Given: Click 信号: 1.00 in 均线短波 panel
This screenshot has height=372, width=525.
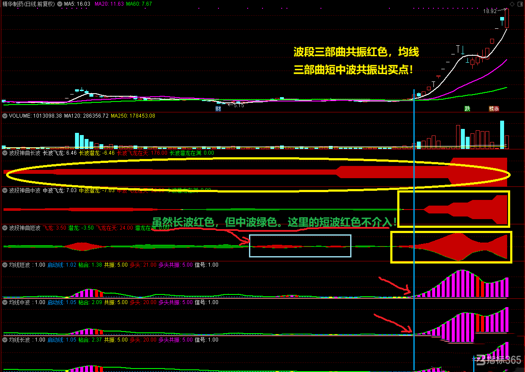Looking at the screenshot, I should coord(206,265).
